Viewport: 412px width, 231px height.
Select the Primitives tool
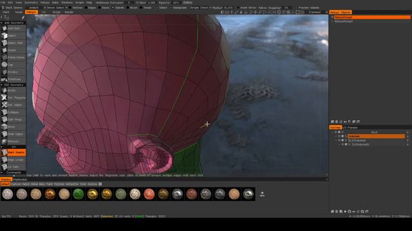(13, 79)
